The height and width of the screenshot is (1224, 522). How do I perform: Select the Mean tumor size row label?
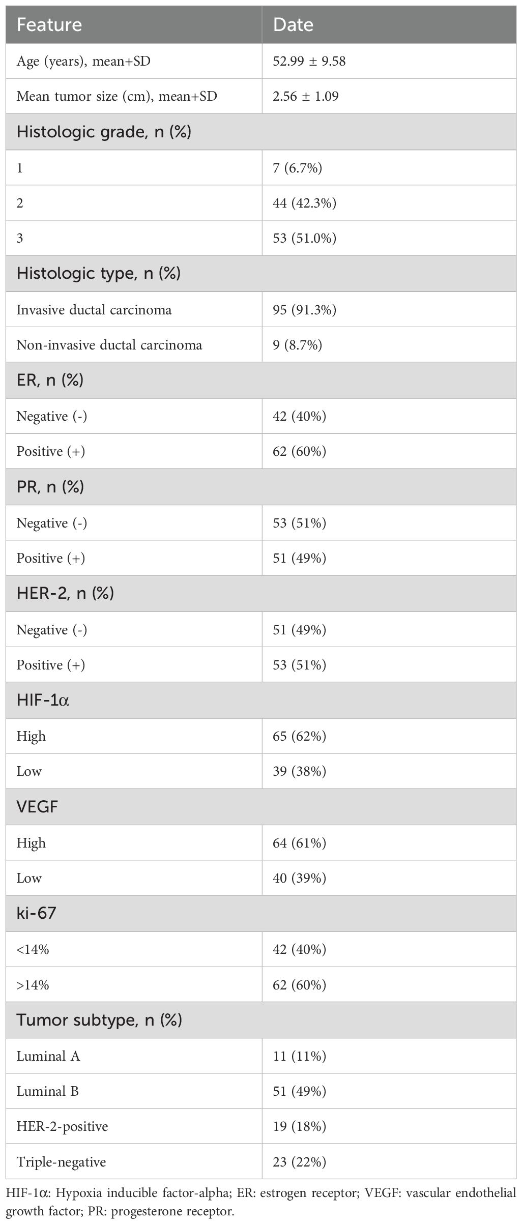[117, 96]
